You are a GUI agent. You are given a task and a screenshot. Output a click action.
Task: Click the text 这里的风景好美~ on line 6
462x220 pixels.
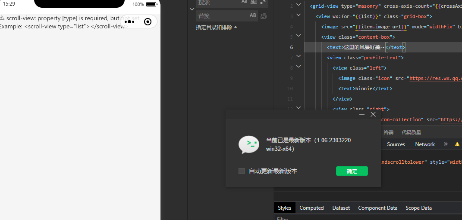(364, 47)
